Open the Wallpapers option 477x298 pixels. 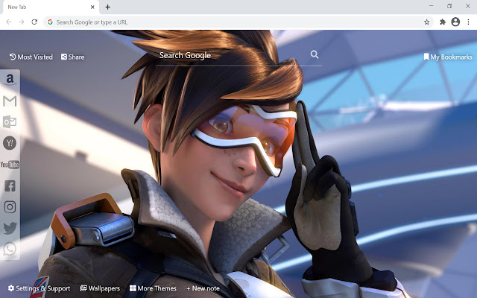coord(100,288)
